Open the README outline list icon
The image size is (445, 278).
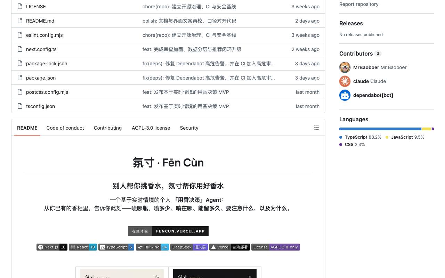[316, 128]
